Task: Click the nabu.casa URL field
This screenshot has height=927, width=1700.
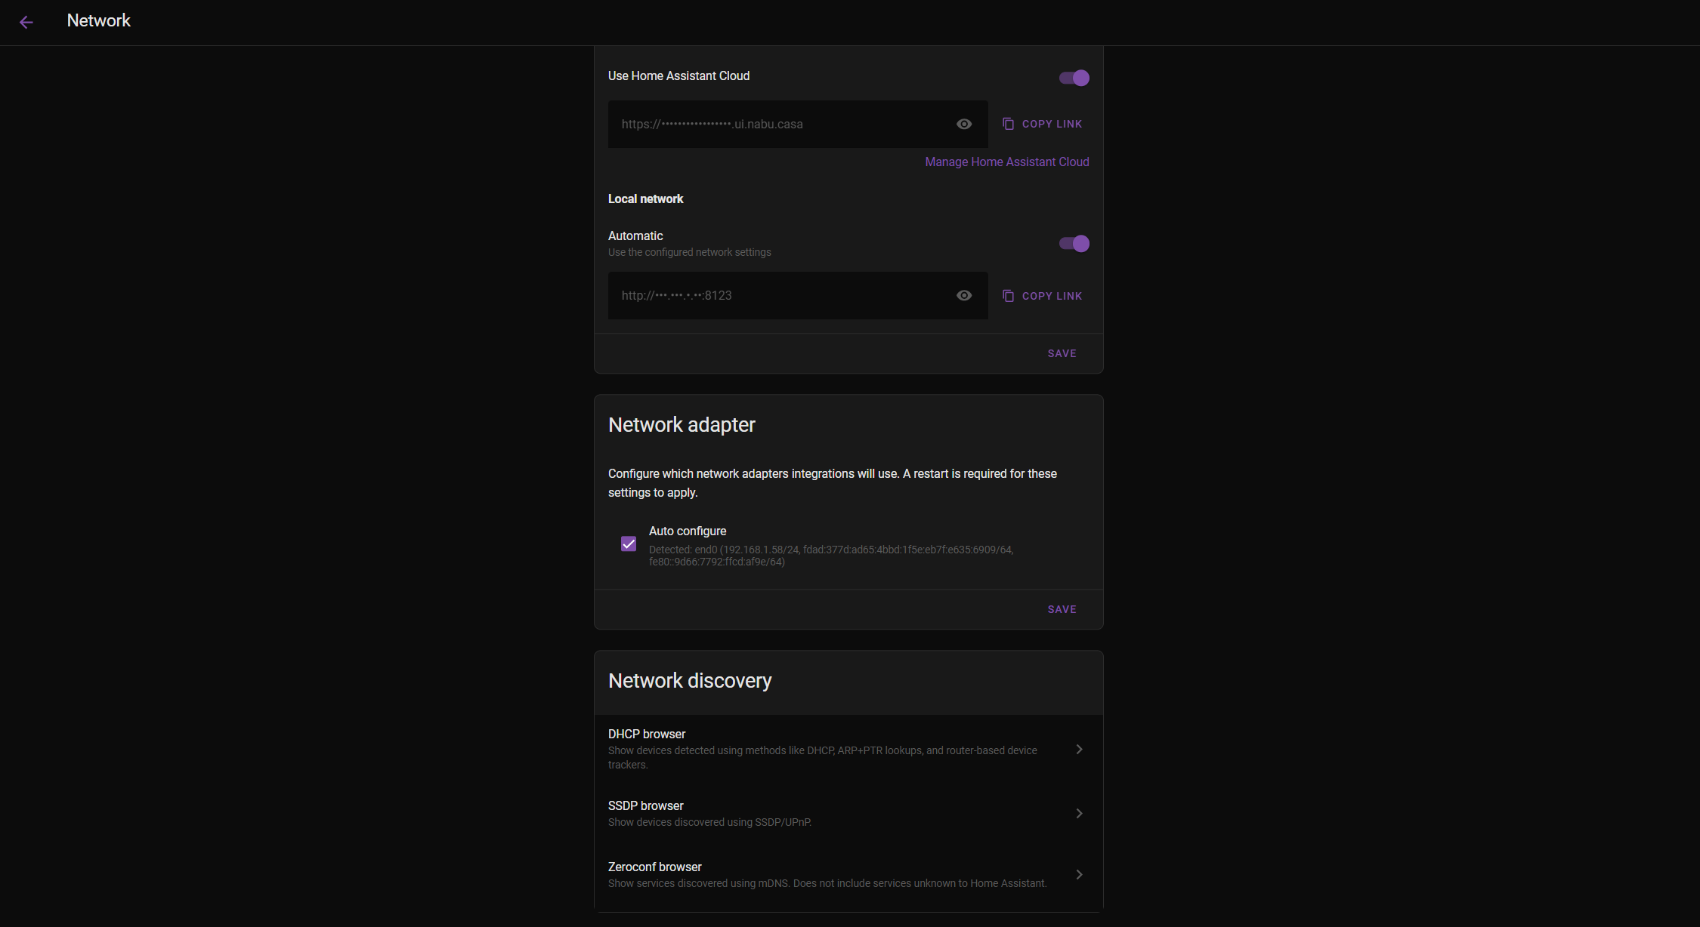Action: pyautogui.click(x=798, y=124)
